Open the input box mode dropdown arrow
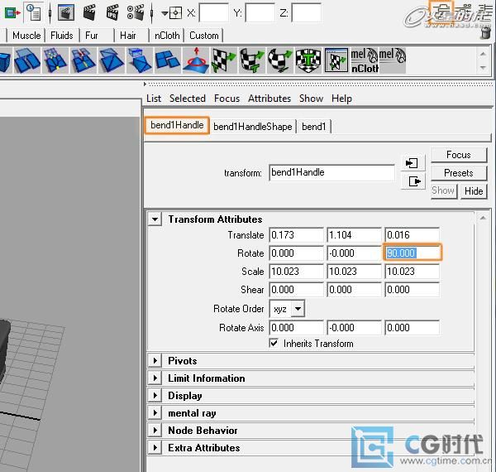 click(165, 13)
